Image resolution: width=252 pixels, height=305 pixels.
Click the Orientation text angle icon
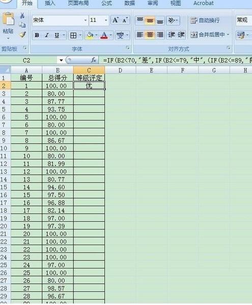click(x=172, y=20)
